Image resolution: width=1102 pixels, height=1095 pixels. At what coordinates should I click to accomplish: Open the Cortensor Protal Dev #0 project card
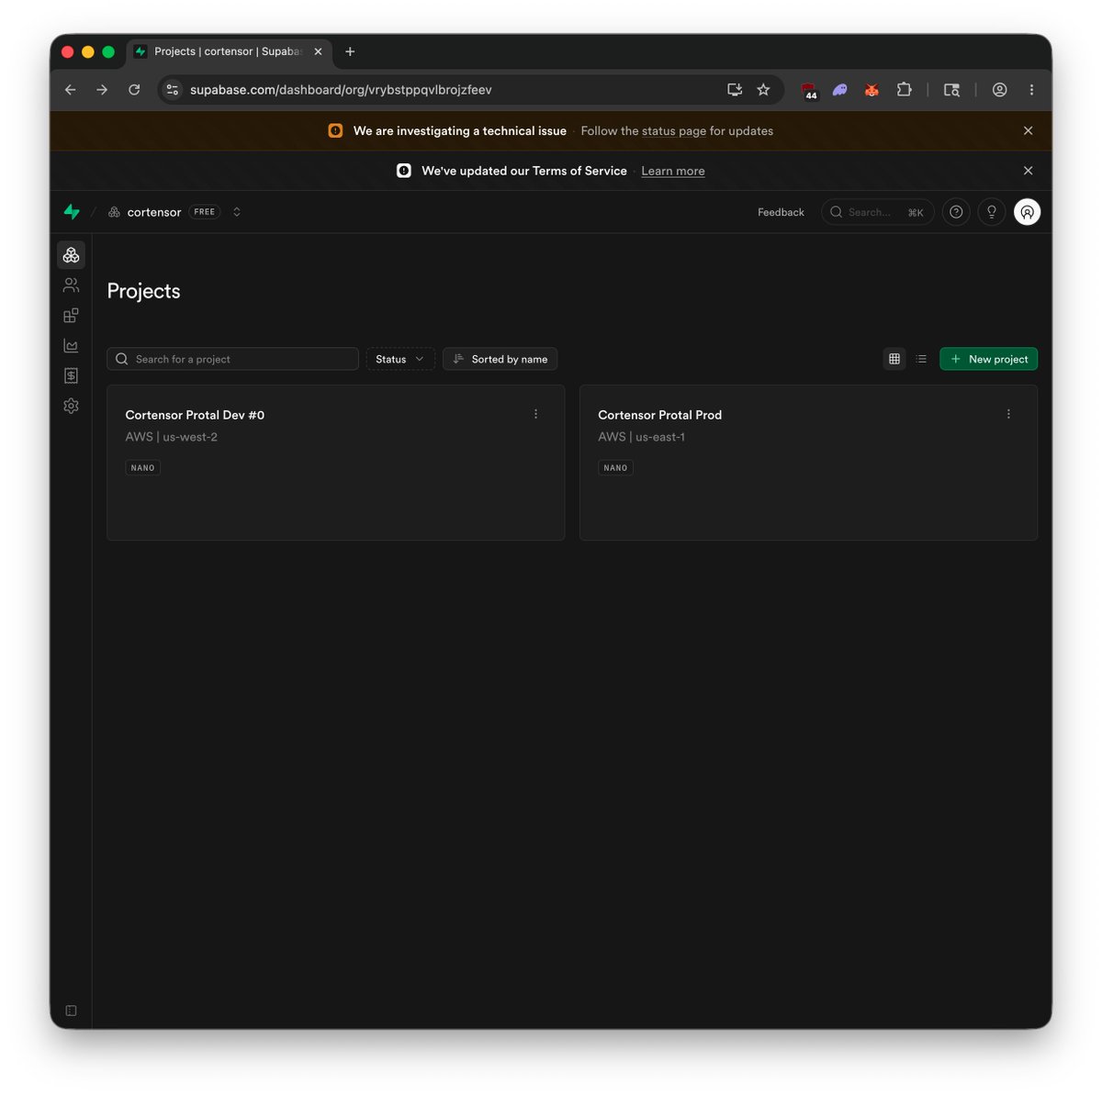335,463
